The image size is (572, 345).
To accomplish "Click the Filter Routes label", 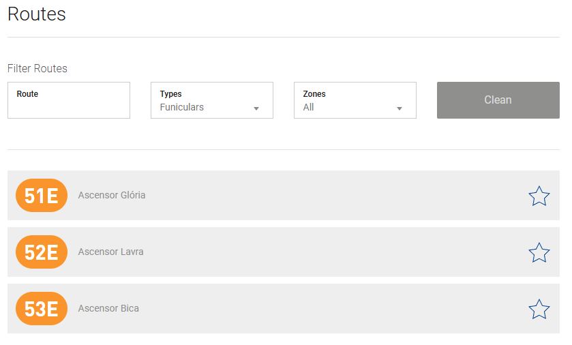I will [37, 68].
